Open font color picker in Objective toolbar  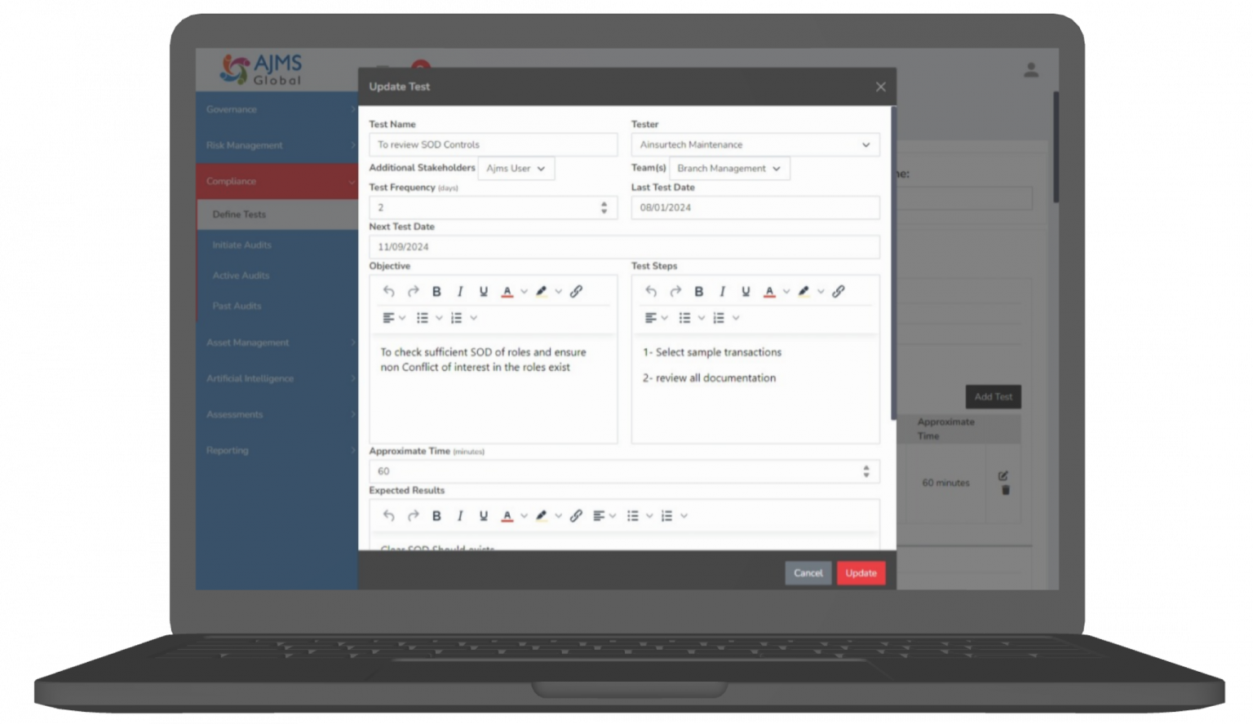tap(507, 292)
